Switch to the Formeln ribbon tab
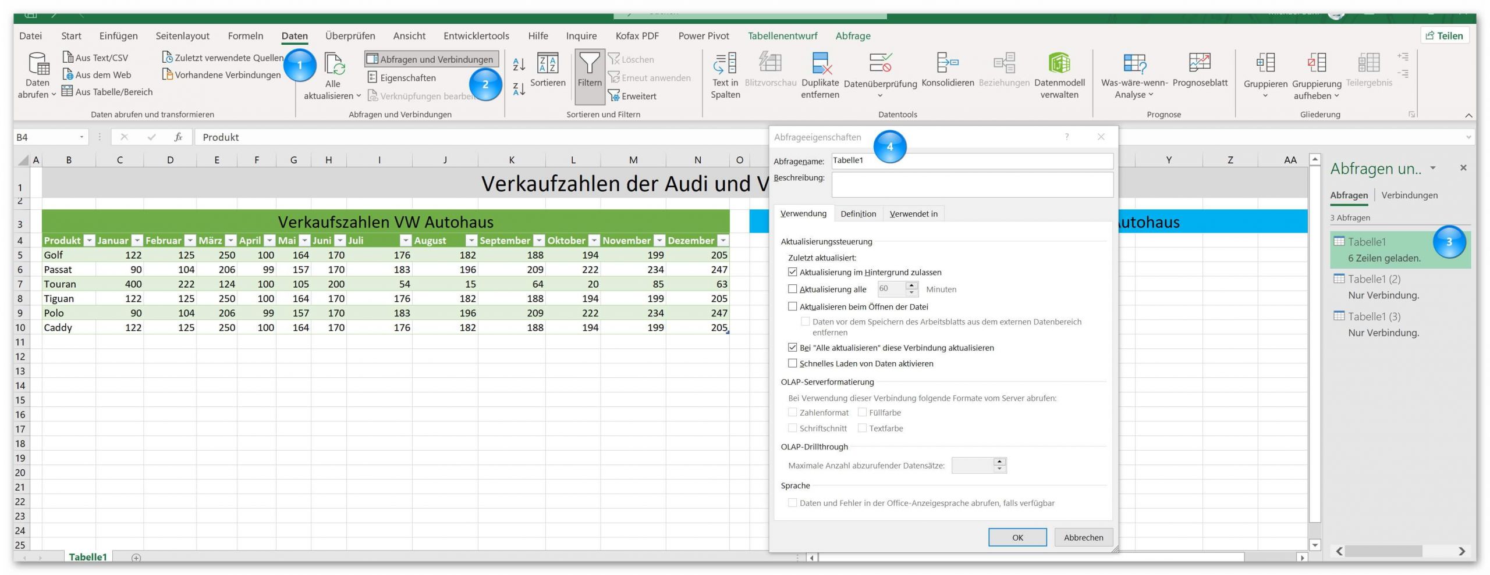The image size is (1490, 575). pyautogui.click(x=245, y=36)
